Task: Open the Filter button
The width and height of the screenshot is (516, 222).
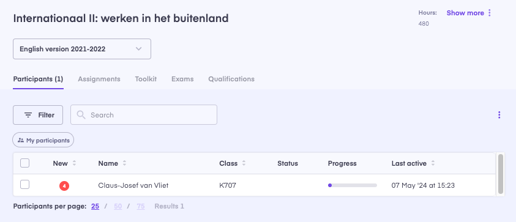Action: (x=38, y=115)
